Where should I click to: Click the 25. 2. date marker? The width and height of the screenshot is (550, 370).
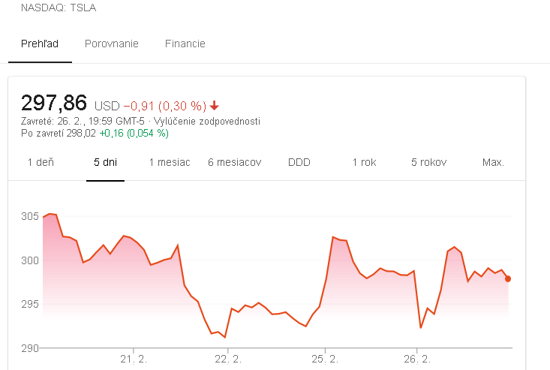[325, 359]
